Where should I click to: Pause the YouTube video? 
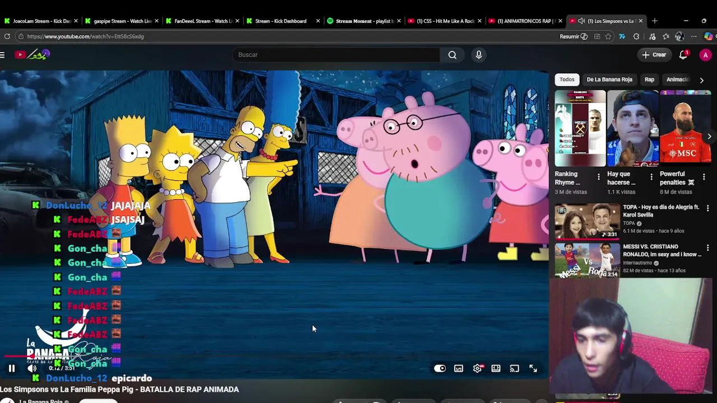click(11, 368)
